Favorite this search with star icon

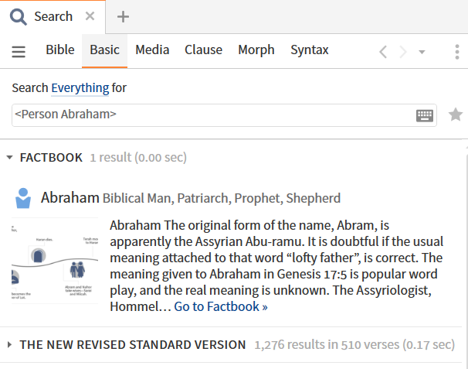[456, 114]
